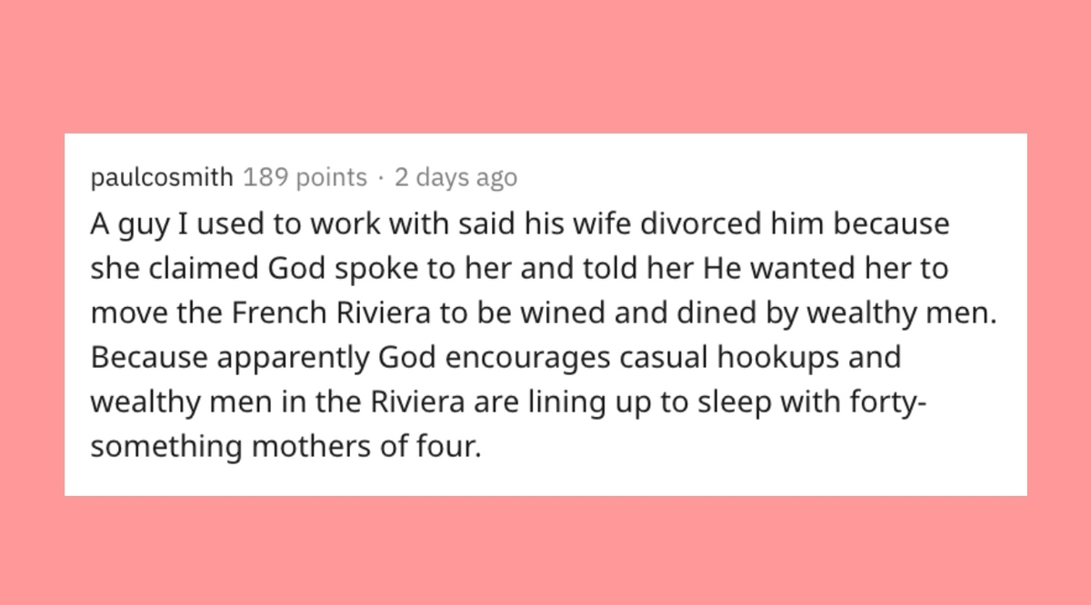Click the 189 points score

[x=305, y=178]
